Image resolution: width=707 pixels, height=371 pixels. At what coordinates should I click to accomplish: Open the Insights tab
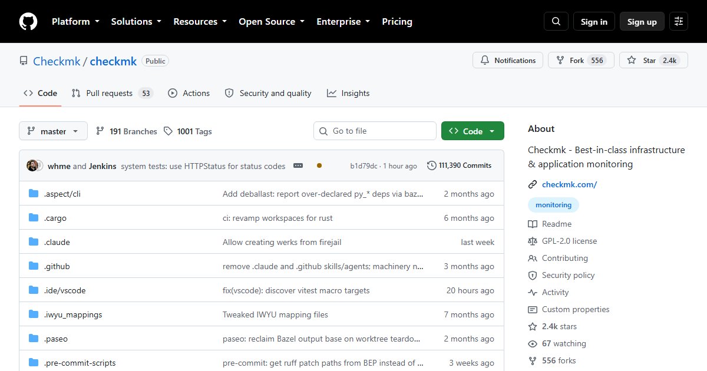[x=348, y=93]
